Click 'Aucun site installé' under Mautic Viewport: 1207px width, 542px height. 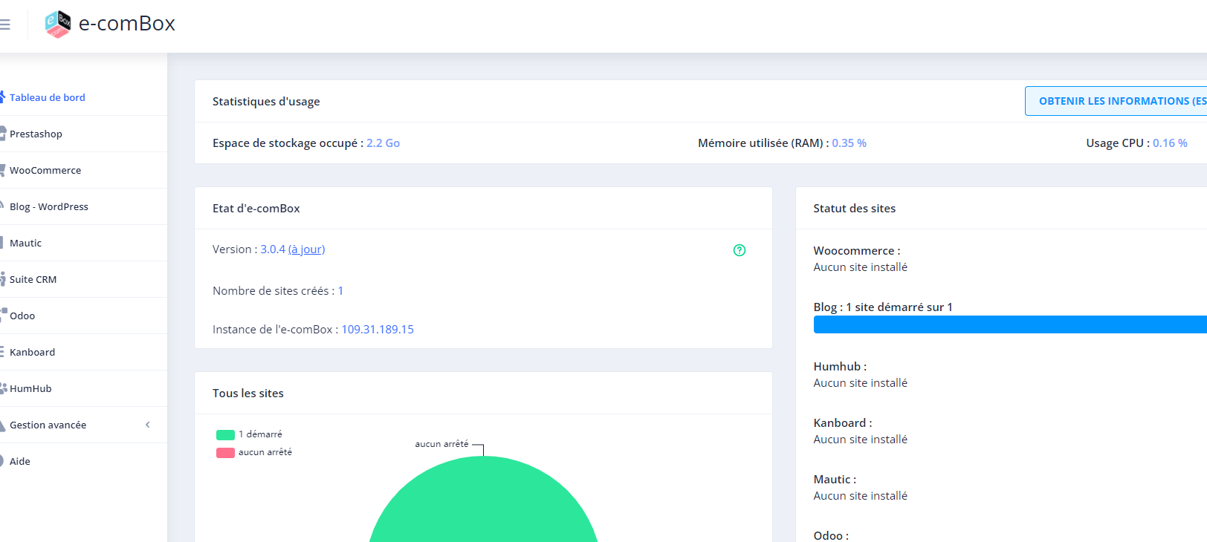pos(861,496)
